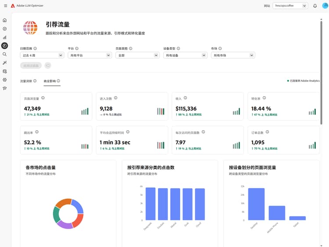Click the greyed-out apply filters button
Image resolution: width=329 pixels, height=247 pixels.
click(31, 66)
